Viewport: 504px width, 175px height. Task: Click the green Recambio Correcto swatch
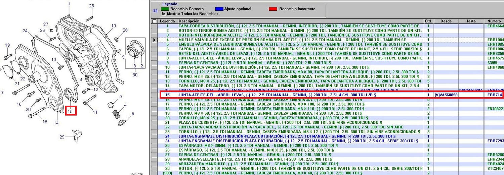click(x=165, y=9)
